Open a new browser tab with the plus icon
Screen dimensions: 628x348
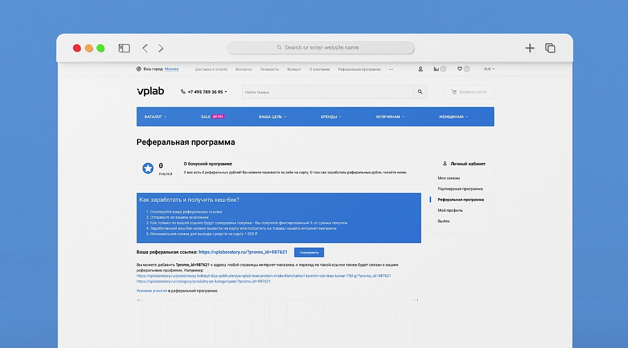[x=530, y=48]
